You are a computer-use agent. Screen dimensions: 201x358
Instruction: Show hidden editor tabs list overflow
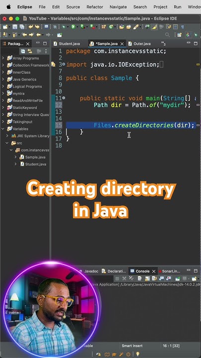163,43
